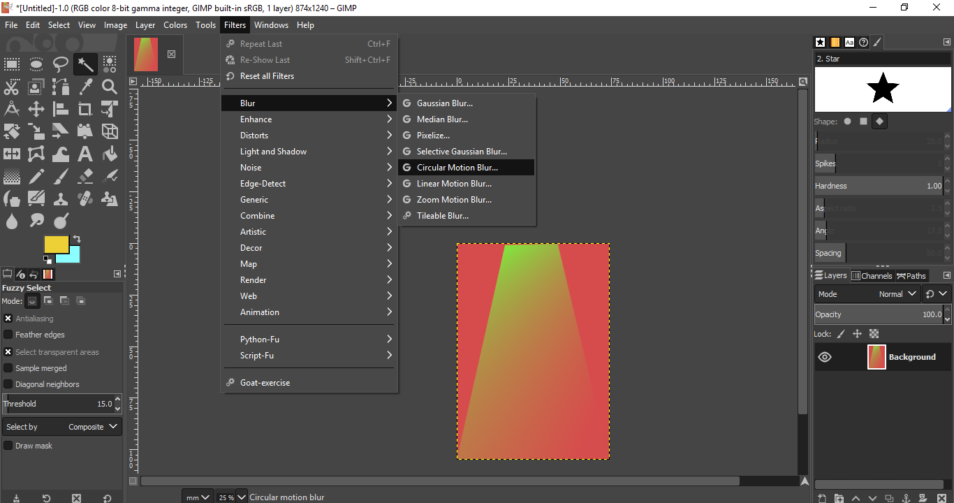
Task: Click the star brush preview thumbnail
Action: 883,89
